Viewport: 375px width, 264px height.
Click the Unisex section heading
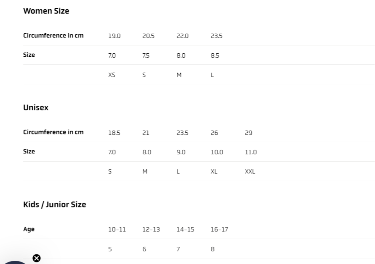(x=35, y=108)
